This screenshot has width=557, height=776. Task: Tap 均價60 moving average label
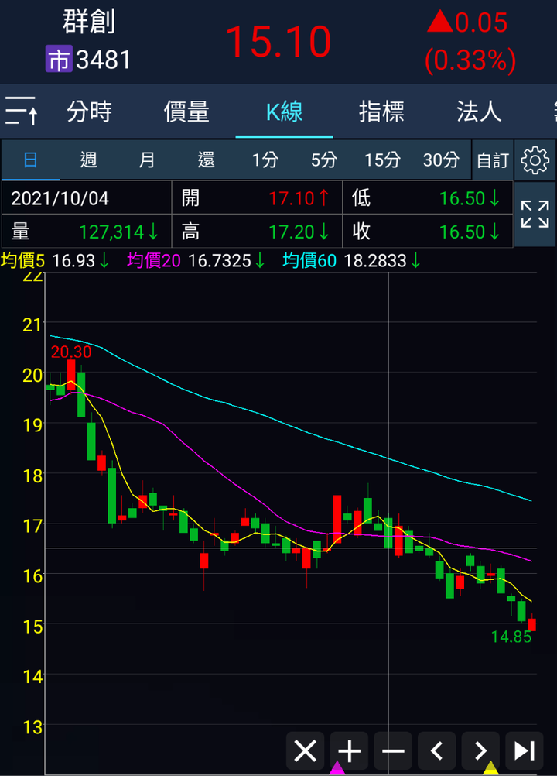pyautogui.click(x=309, y=260)
